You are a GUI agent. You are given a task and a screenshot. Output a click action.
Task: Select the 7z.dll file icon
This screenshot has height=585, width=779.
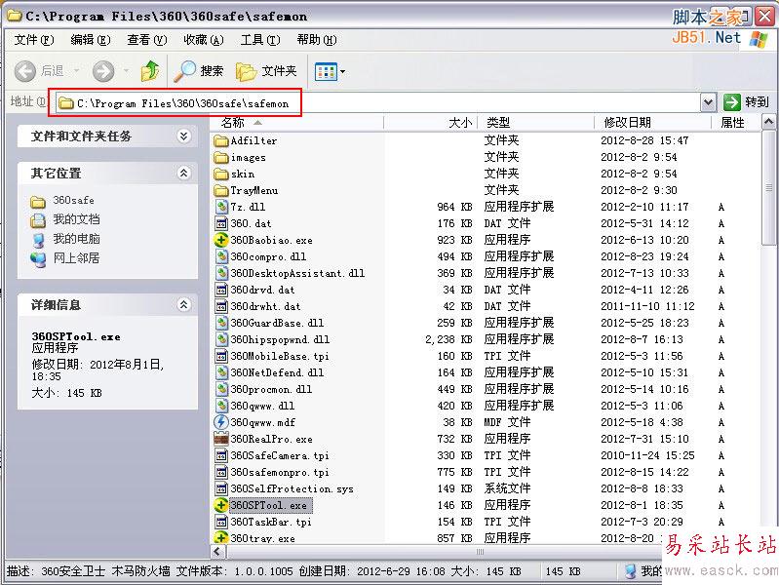[221, 207]
